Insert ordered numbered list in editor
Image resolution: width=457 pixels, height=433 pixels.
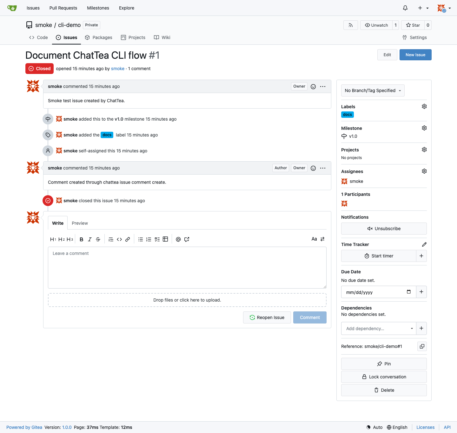tap(149, 239)
